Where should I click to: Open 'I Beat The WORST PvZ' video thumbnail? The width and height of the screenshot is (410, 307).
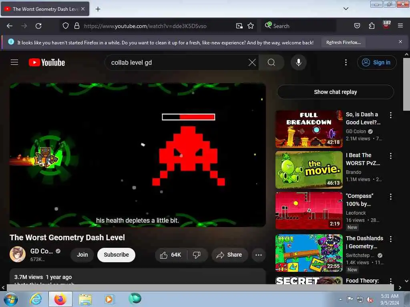coord(309,169)
